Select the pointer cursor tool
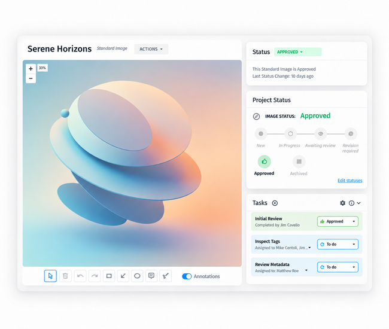389x329 pixels. [x=50, y=276]
